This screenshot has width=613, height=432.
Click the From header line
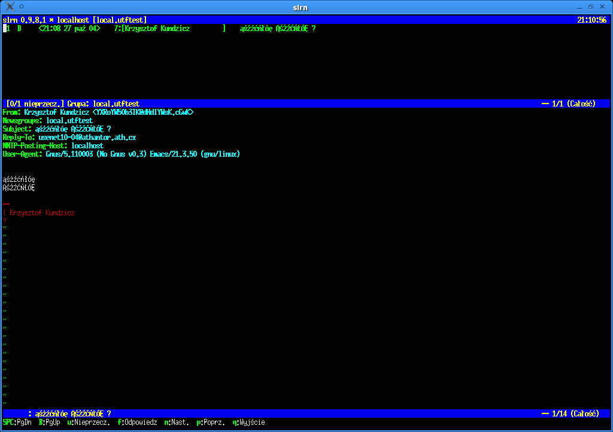coord(98,112)
